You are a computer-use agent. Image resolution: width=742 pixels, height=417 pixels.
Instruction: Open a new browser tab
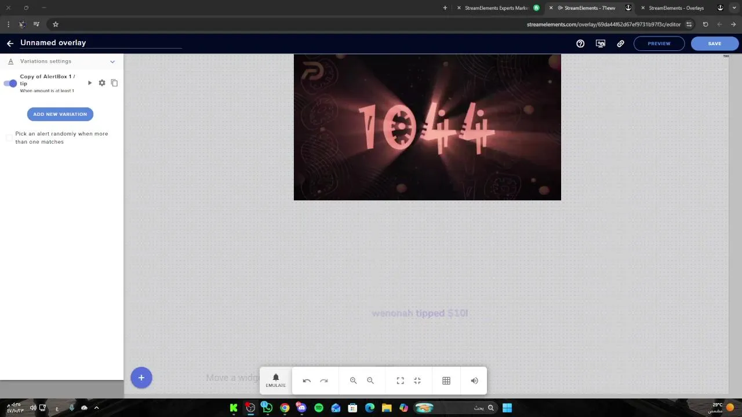point(445,8)
